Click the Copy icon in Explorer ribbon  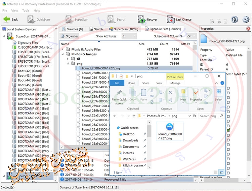click(x=133, y=92)
